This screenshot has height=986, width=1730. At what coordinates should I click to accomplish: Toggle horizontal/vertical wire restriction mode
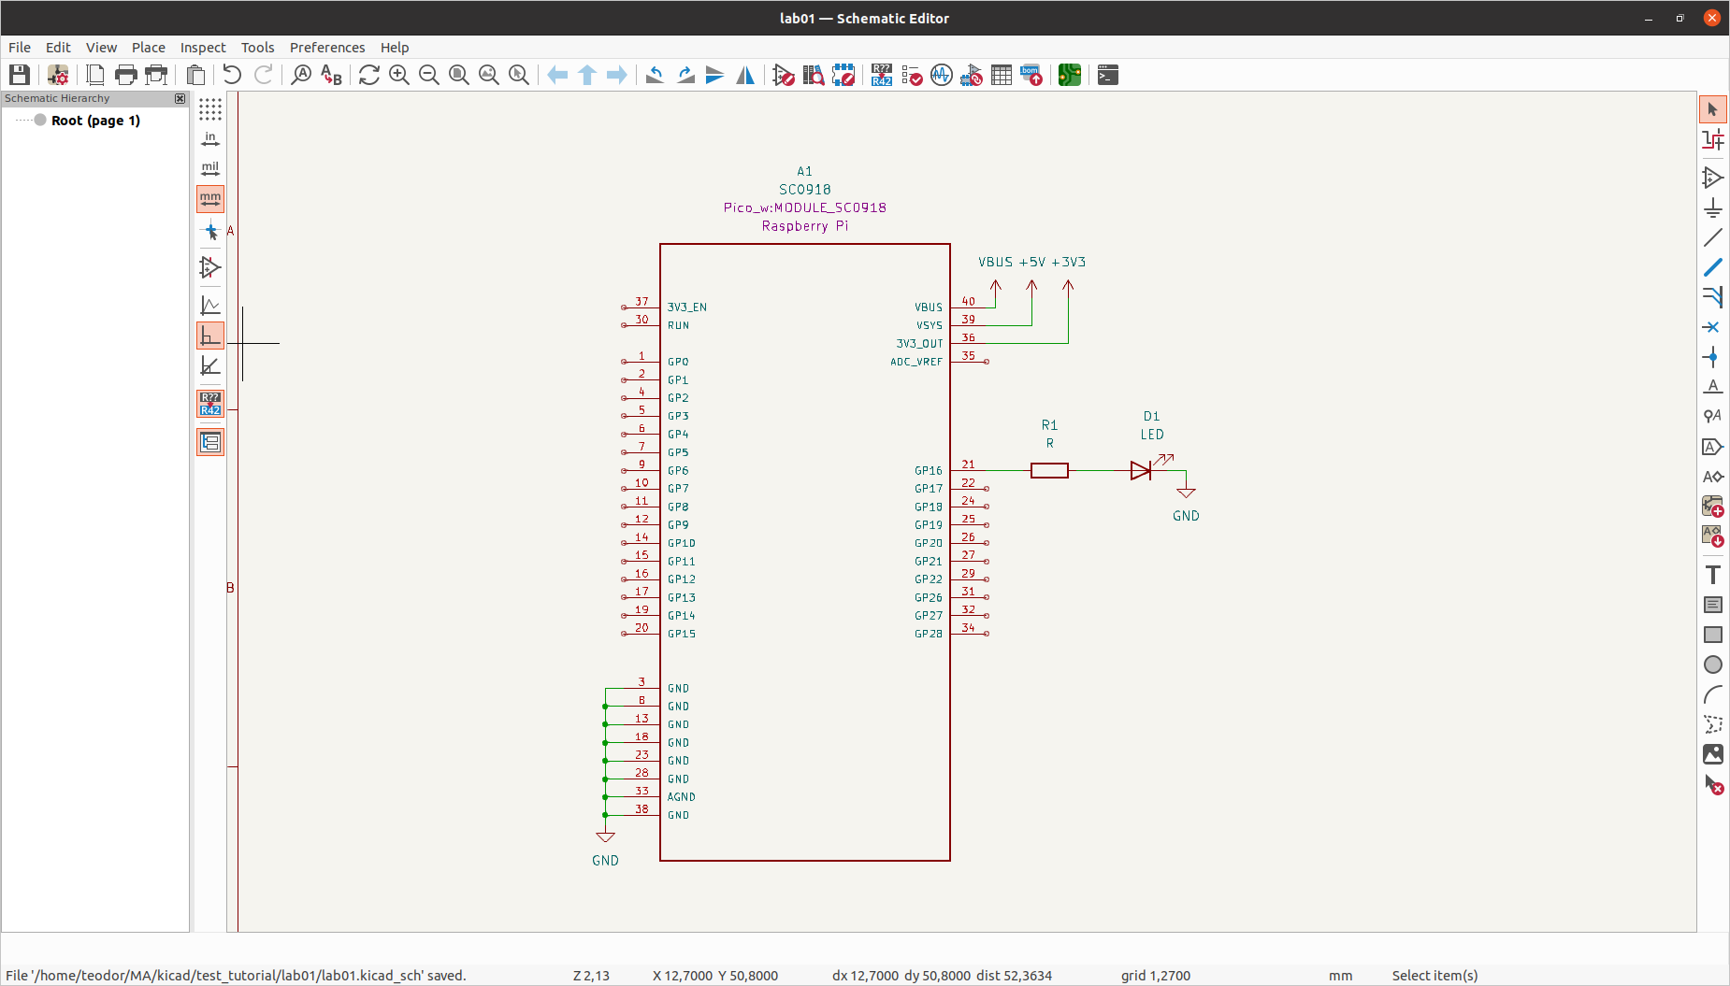[x=209, y=334]
